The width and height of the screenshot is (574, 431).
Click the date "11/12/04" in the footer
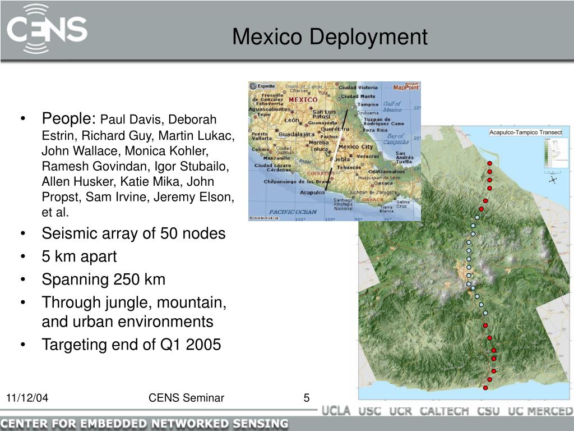[27, 398]
